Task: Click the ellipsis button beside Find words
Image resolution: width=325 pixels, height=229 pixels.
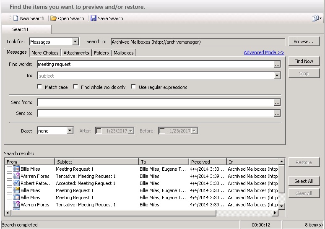Action: tap(277, 64)
